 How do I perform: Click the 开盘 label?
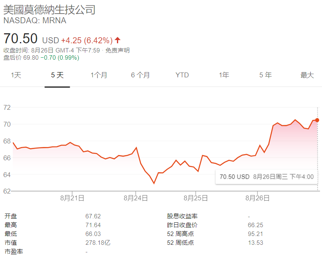pos(11,216)
